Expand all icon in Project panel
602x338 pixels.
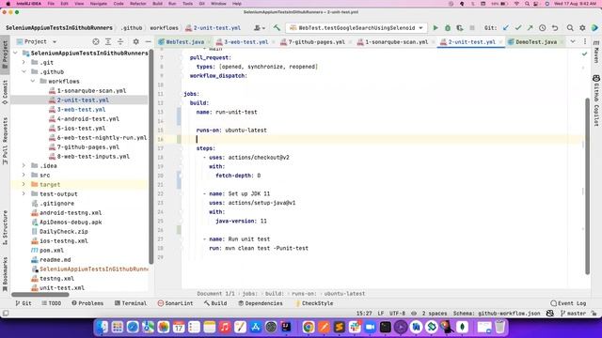[108, 41]
